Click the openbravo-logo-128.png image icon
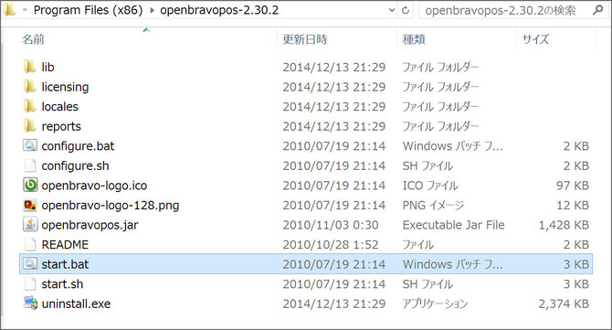The width and height of the screenshot is (612, 330). click(x=30, y=205)
